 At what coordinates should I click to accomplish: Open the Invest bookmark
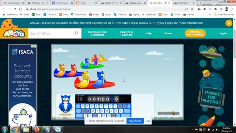(94, 14)
